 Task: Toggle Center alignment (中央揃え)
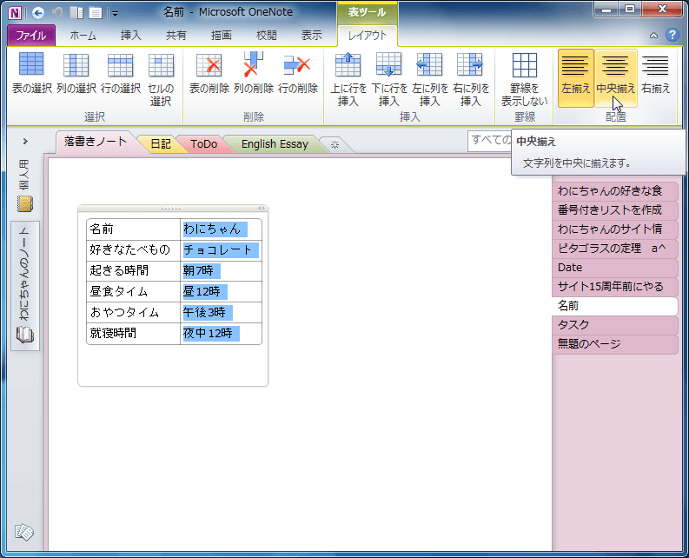(x=616, y=78)
